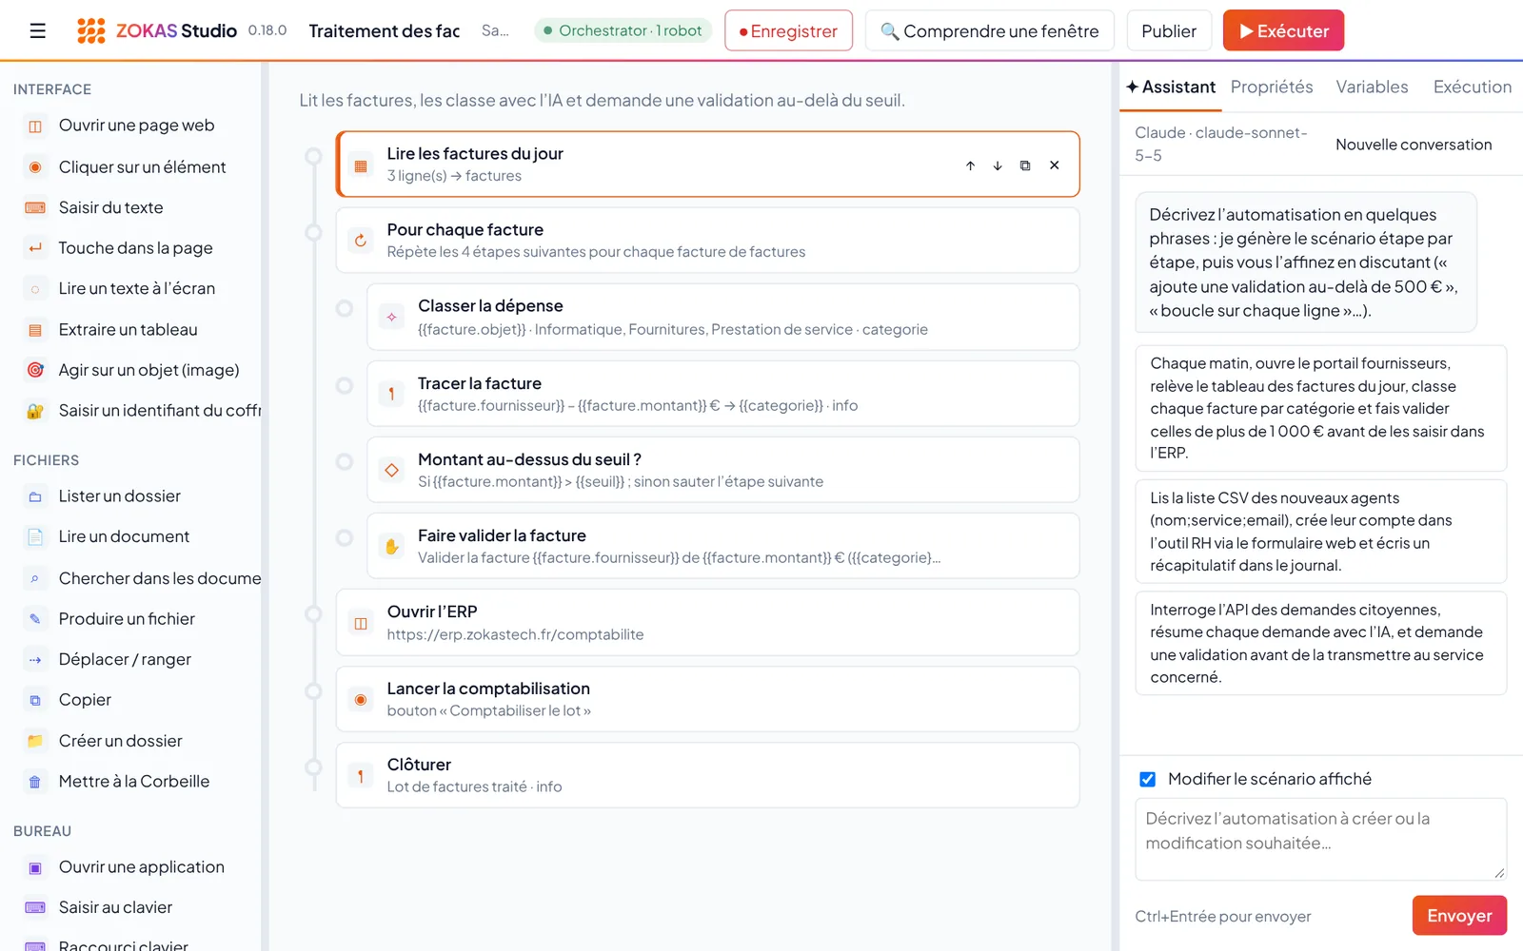Click the Enregistrer button
1523x951 pixels.
[x=788, y=30]
